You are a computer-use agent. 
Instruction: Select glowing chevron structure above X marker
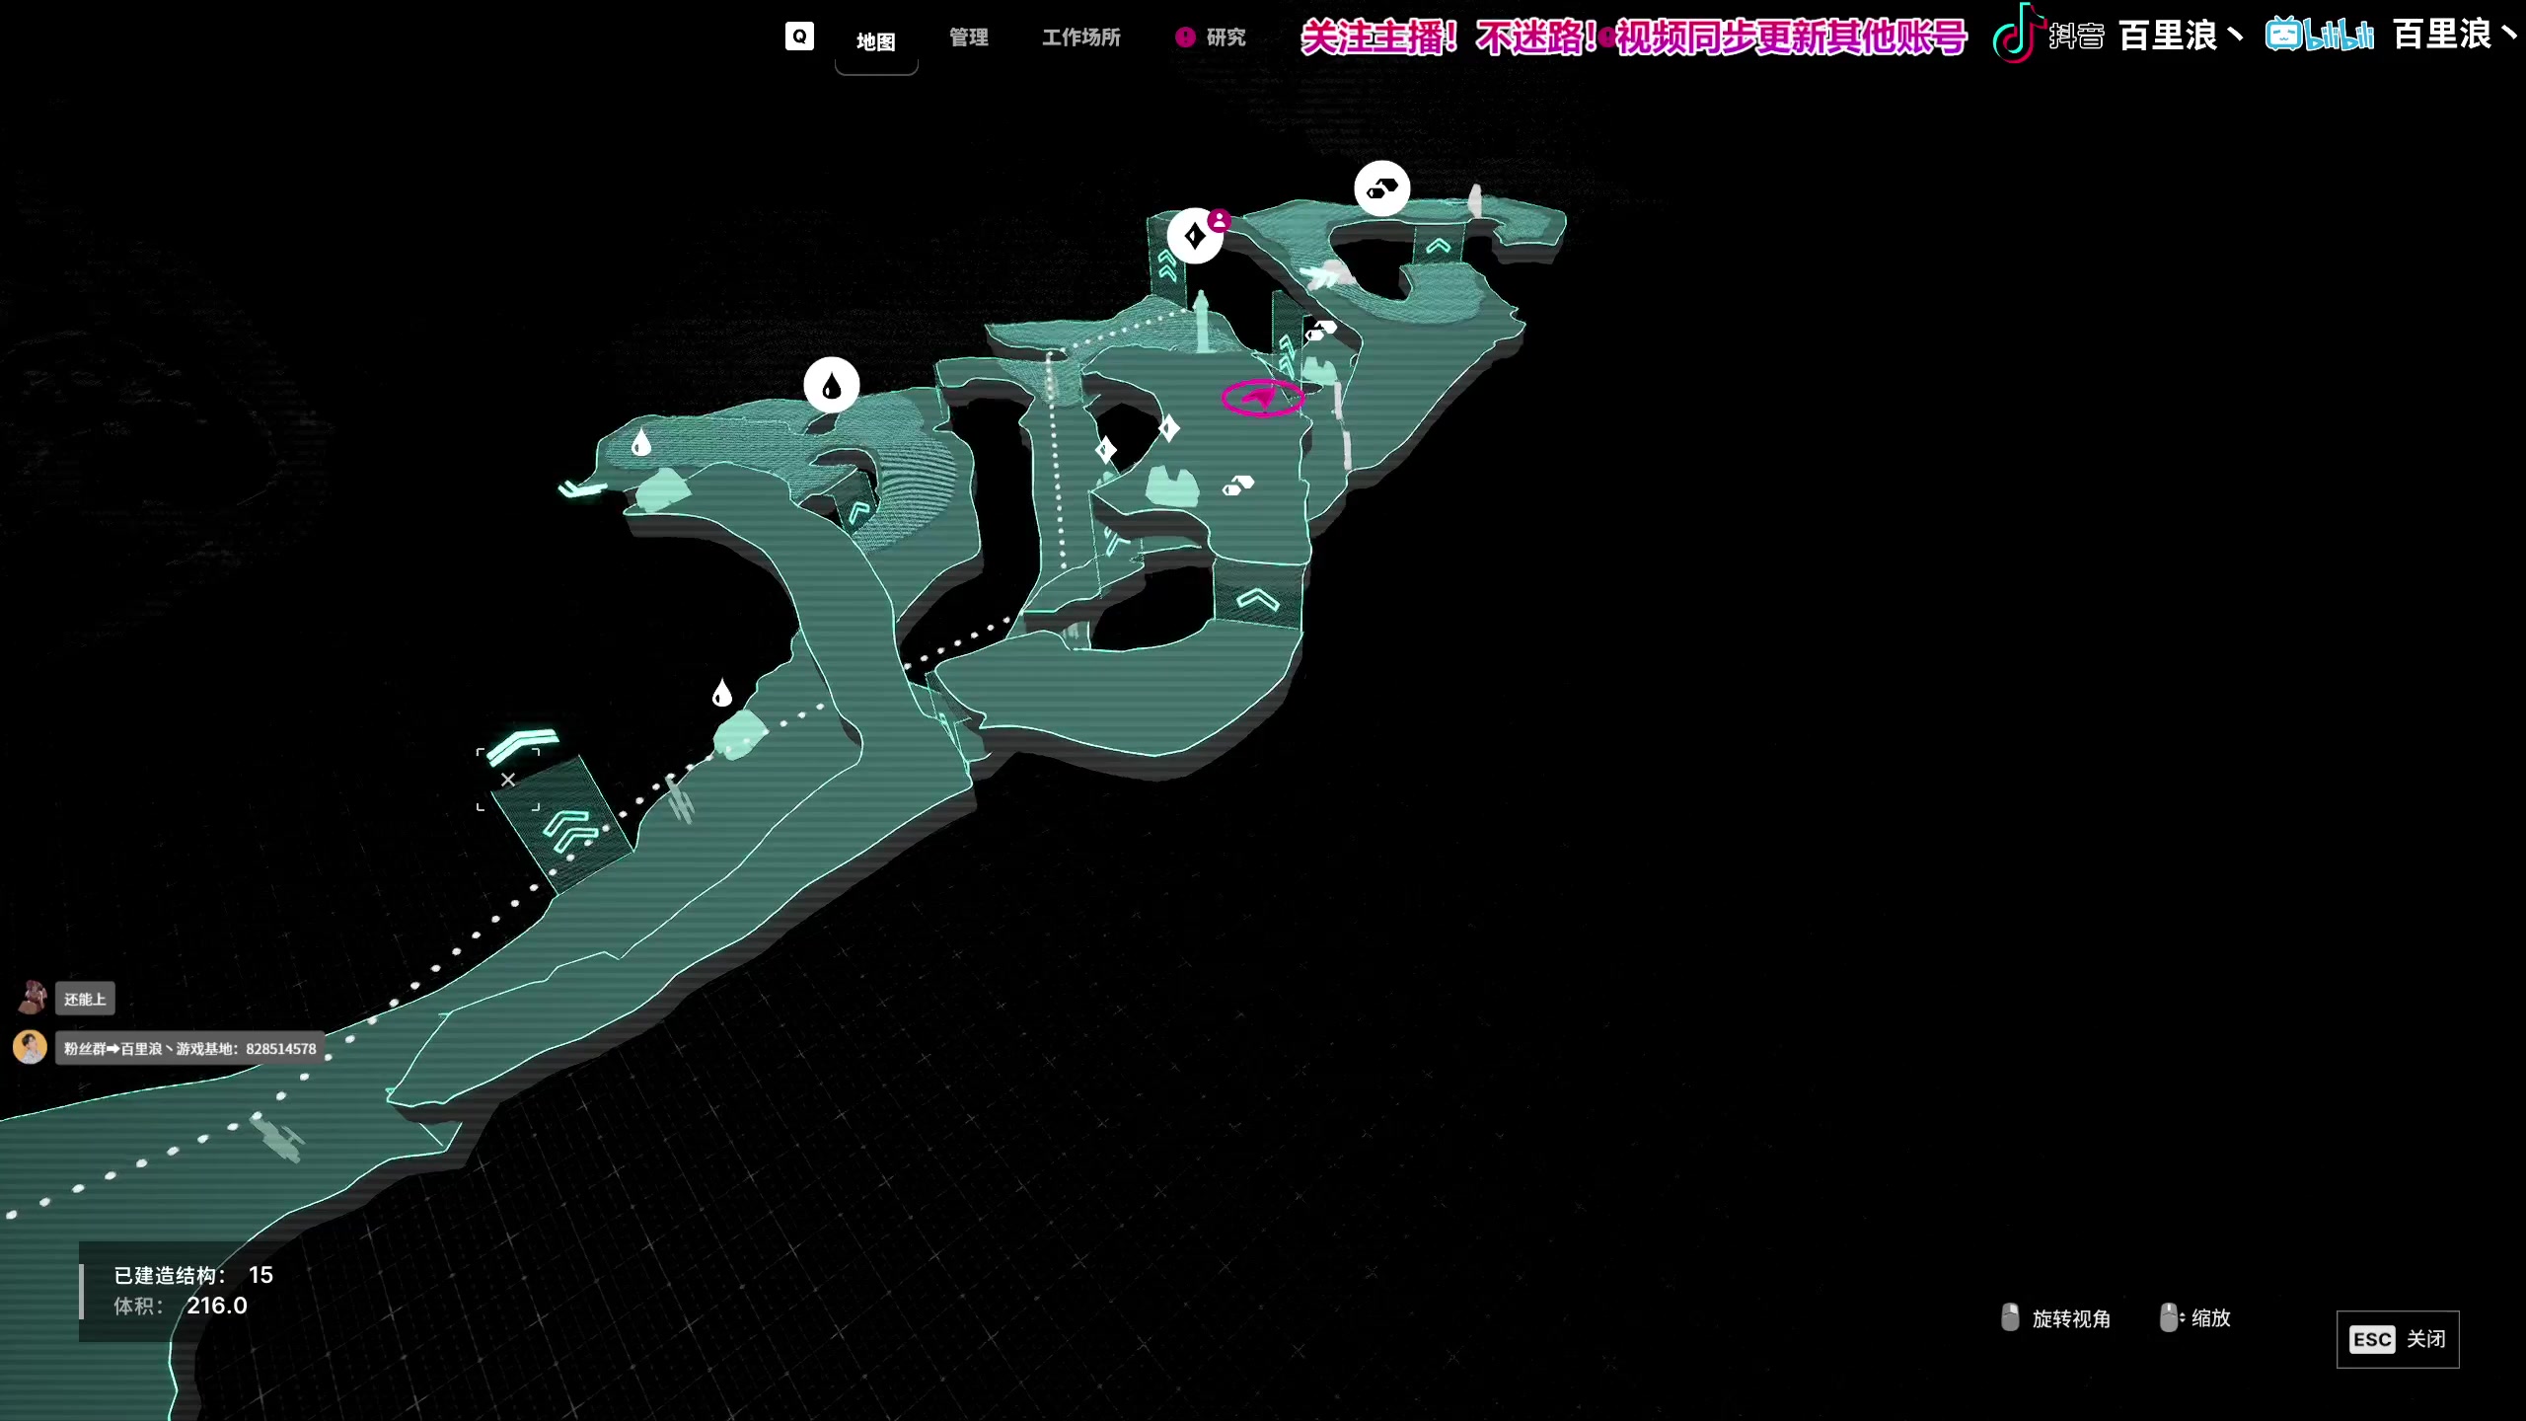pos(523,745)
